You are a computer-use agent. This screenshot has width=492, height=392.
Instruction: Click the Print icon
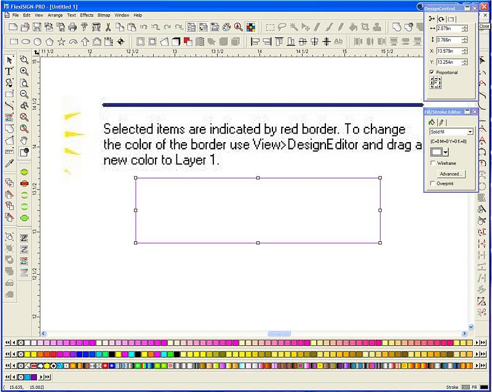73,27
